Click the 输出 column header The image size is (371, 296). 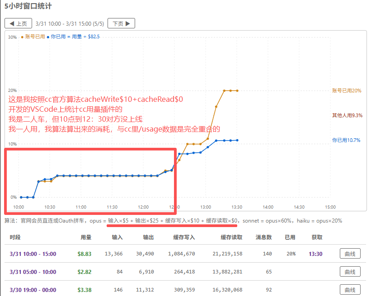point(148,237)
